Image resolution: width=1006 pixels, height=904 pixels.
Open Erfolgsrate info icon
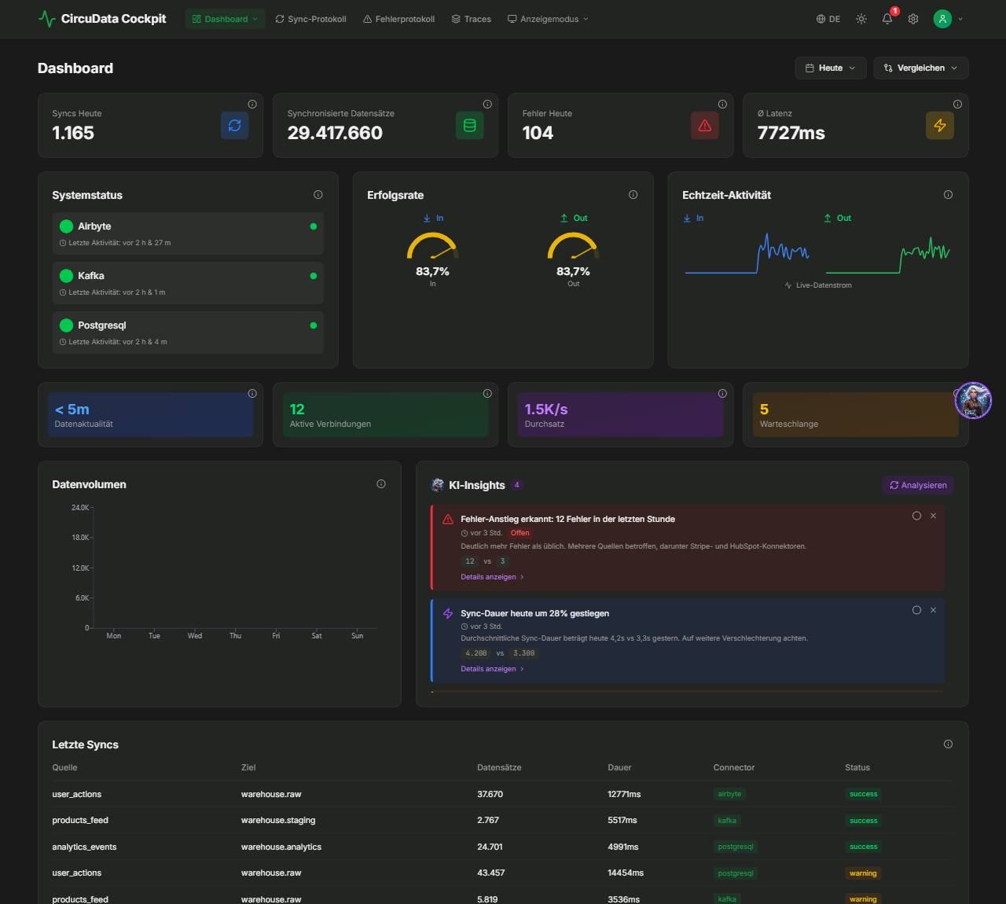[633, 195]
